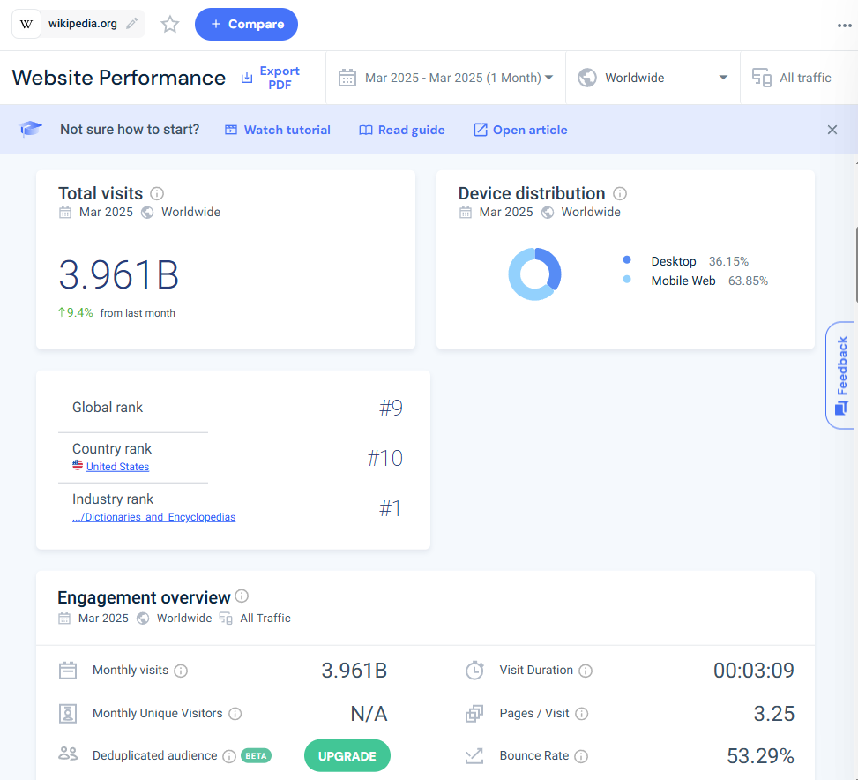Click the Industry rank #1 value

391,508
